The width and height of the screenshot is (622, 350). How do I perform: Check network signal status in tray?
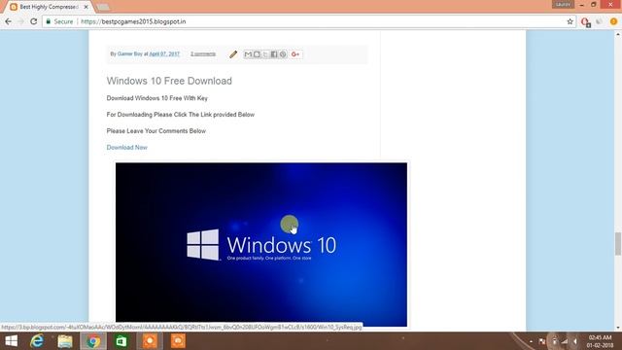point(565,341)
